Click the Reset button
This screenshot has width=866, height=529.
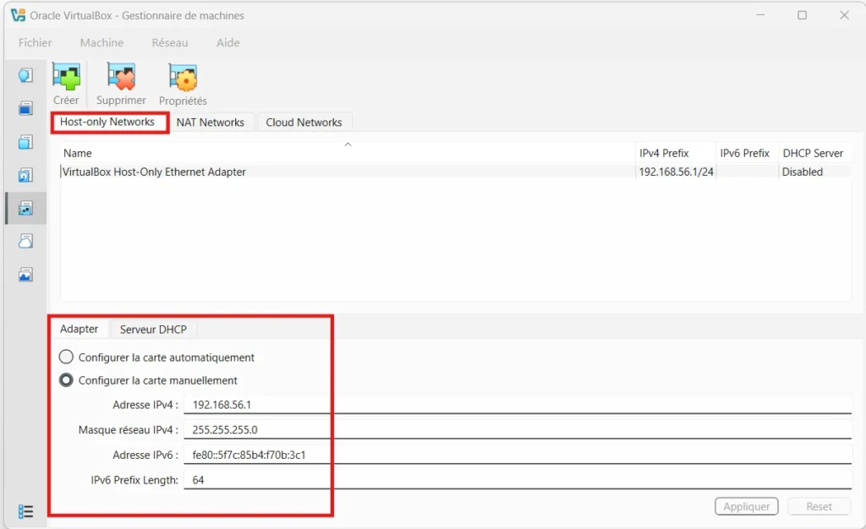pyautogui.click(x=819, y=506)
